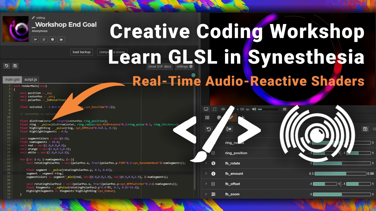Open the main.glsl tab

pyautogui.click(x=12, y=79)
